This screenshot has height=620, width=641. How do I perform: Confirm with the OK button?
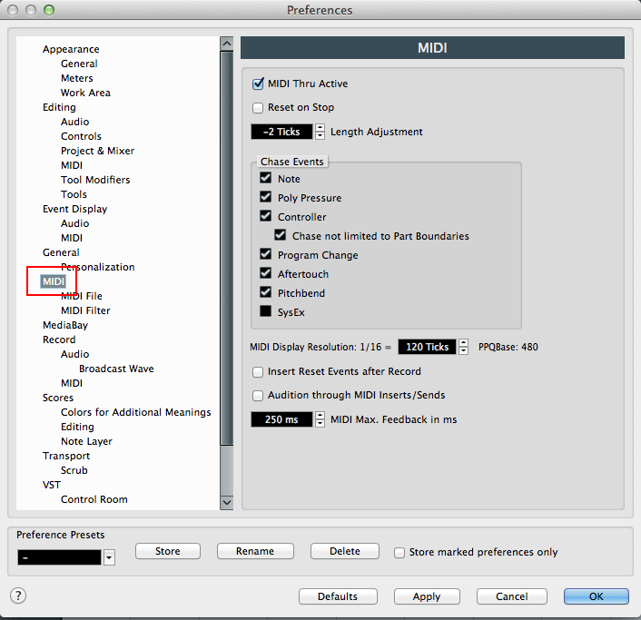click(596, 596)
